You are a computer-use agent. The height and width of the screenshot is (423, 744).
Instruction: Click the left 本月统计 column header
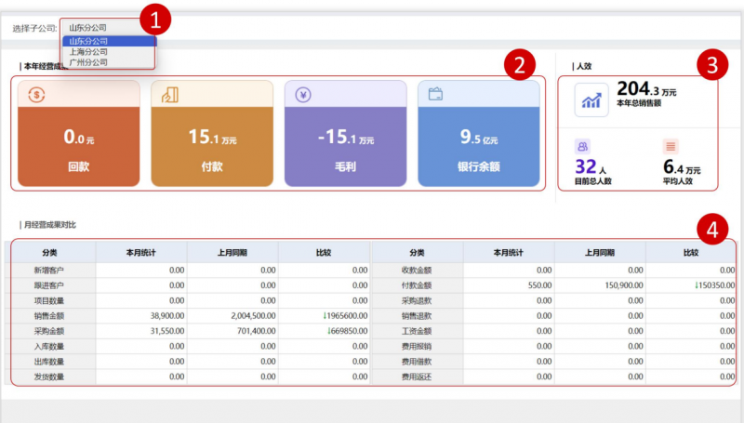click(141, 252)
